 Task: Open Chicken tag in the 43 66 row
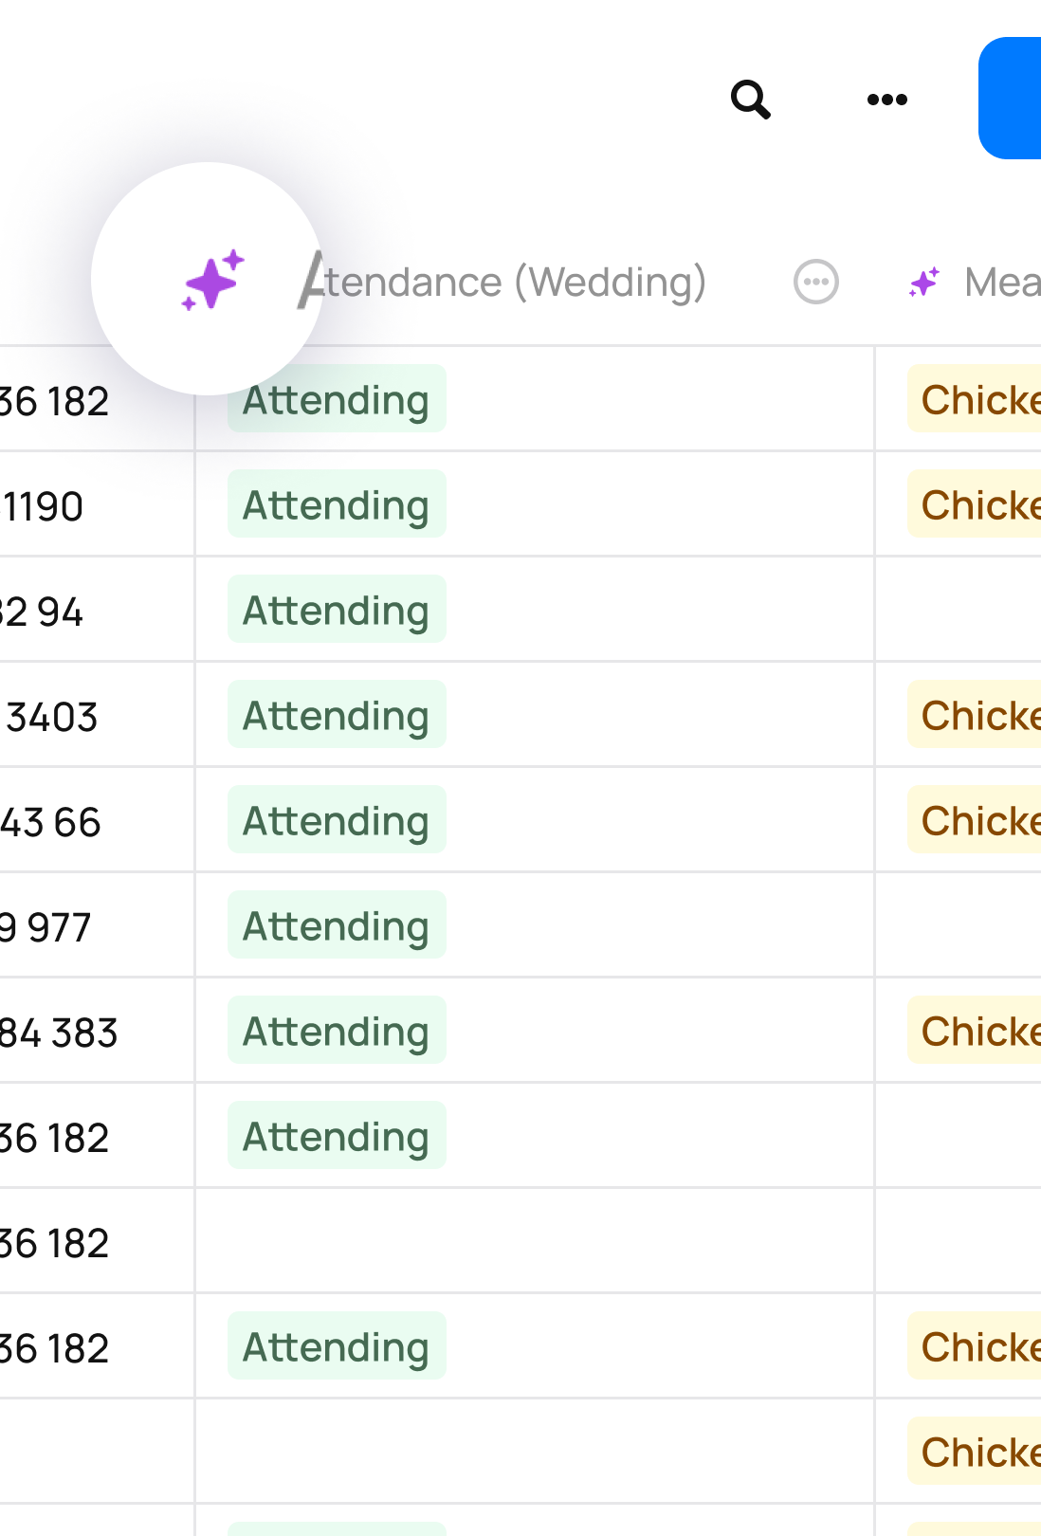pos(975,819)
